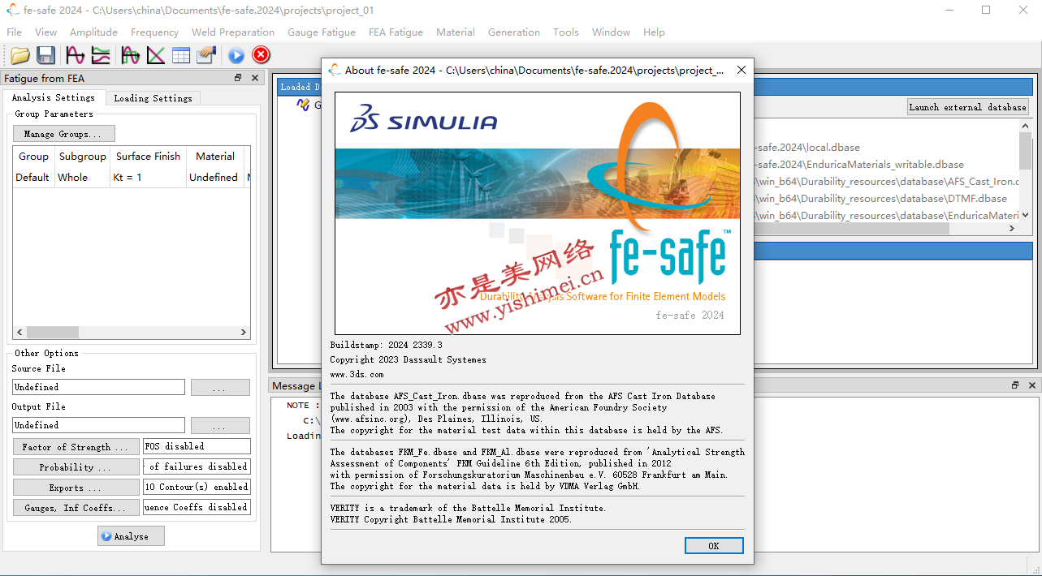Screen dimensions: 1042x576
Task: Click the hand over document icon
Action: click(x=206, y=55)
